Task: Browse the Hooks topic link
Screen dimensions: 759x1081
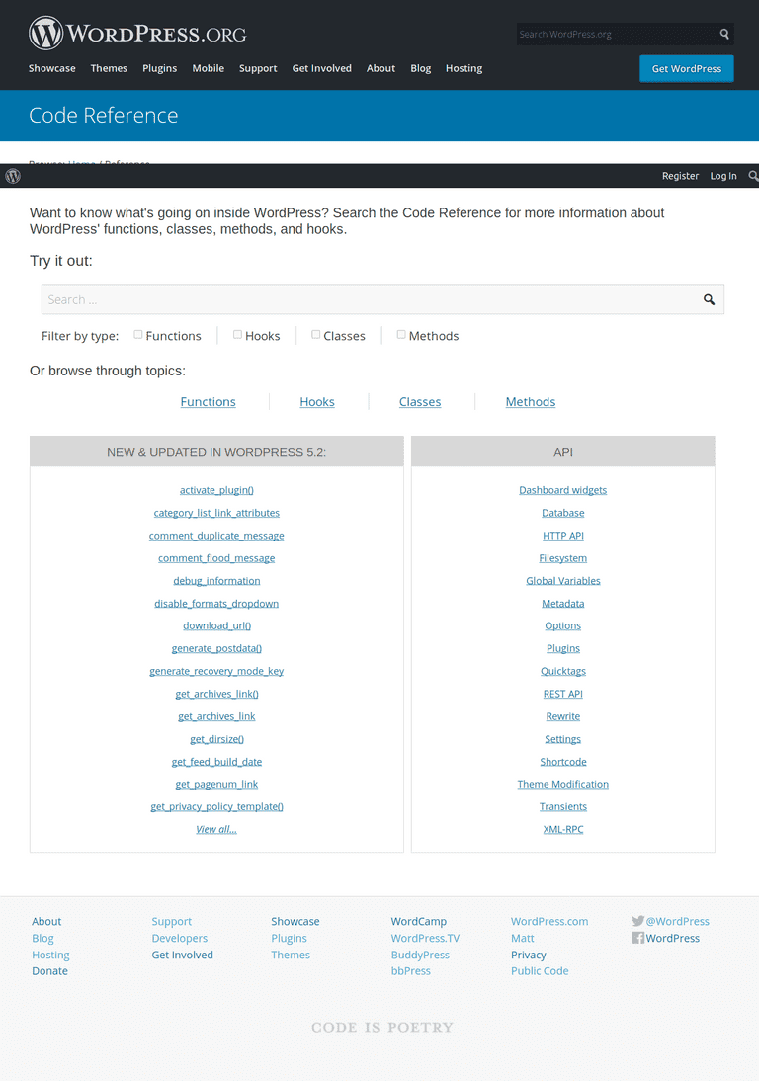Action: point(317,402)
